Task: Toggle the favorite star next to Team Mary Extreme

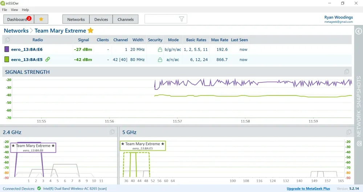Action: [91, 31]
